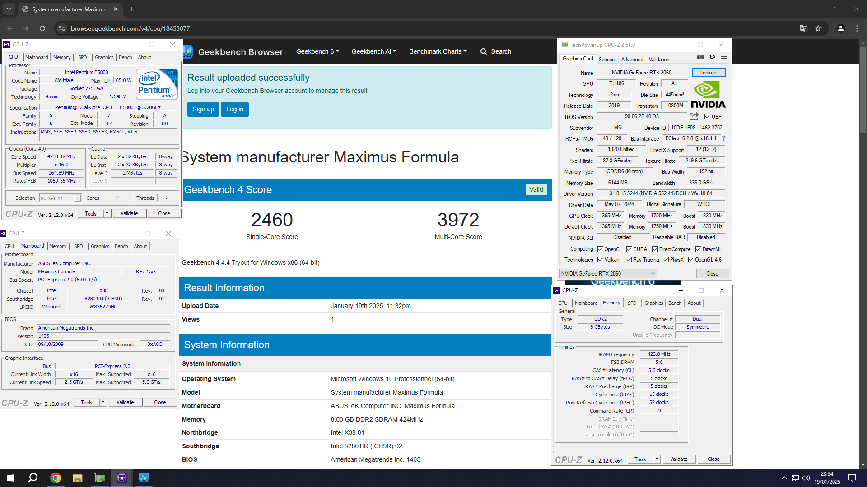
Task: Toggle the CUDA checkbox
Action: point(629,249)
